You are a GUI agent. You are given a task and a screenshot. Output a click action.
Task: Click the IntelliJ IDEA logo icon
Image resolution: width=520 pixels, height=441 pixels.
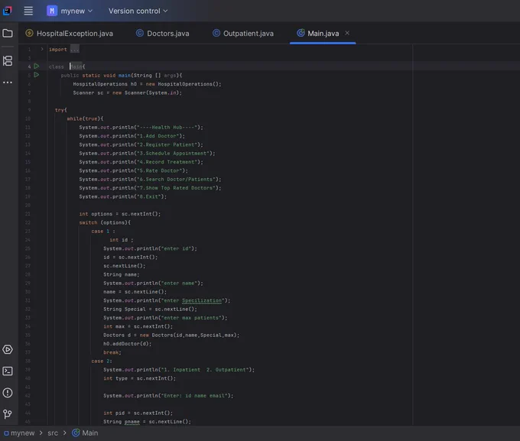[8, 11]
